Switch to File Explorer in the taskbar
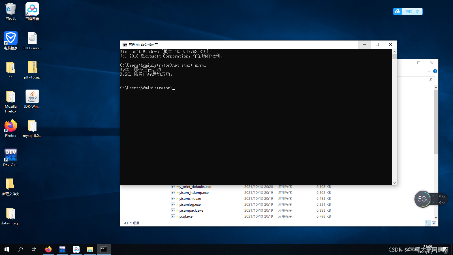Image resolution: width=453 pixels, height=255 pixels. pyautogui.click(x=90, y=249)
